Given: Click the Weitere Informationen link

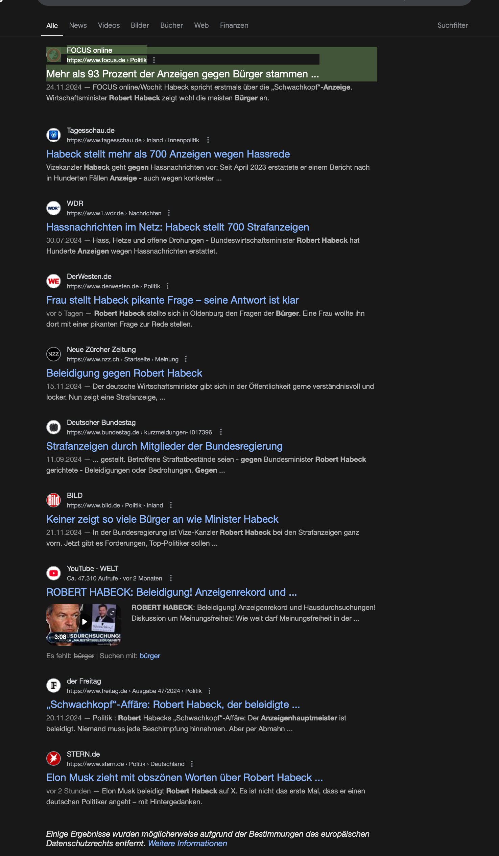Looking at the screenshot, I should point(188,843).
